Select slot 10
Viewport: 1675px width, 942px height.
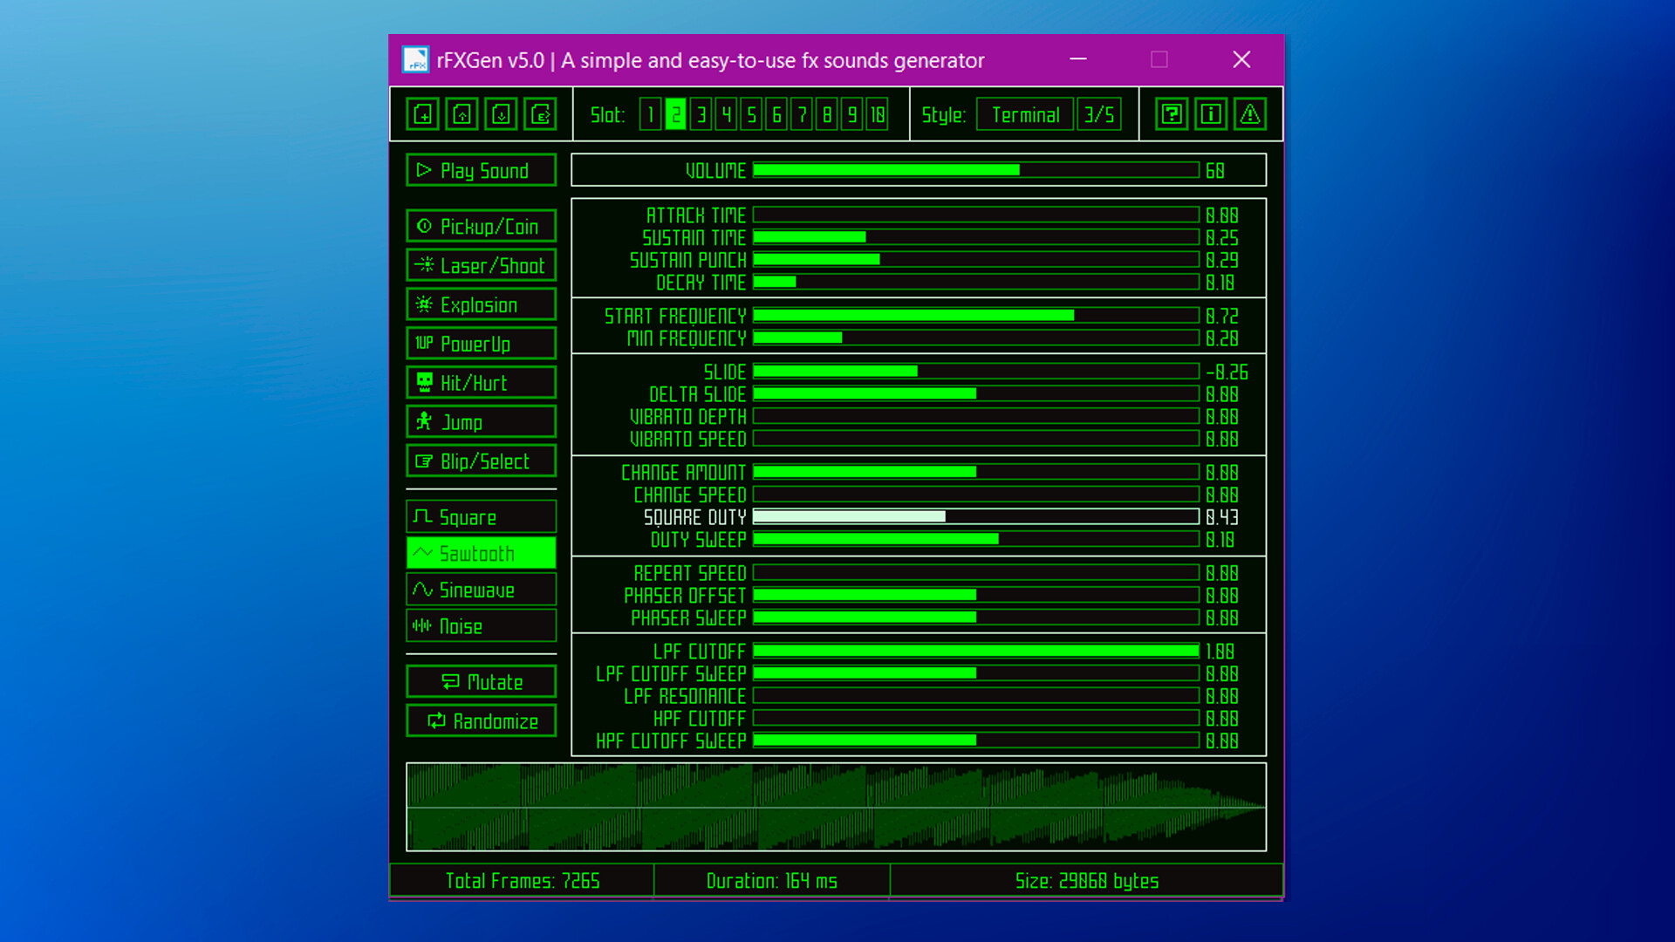point(876,114)
